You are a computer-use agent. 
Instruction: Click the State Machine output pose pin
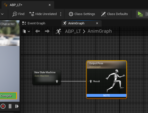[x=57, y=81]
